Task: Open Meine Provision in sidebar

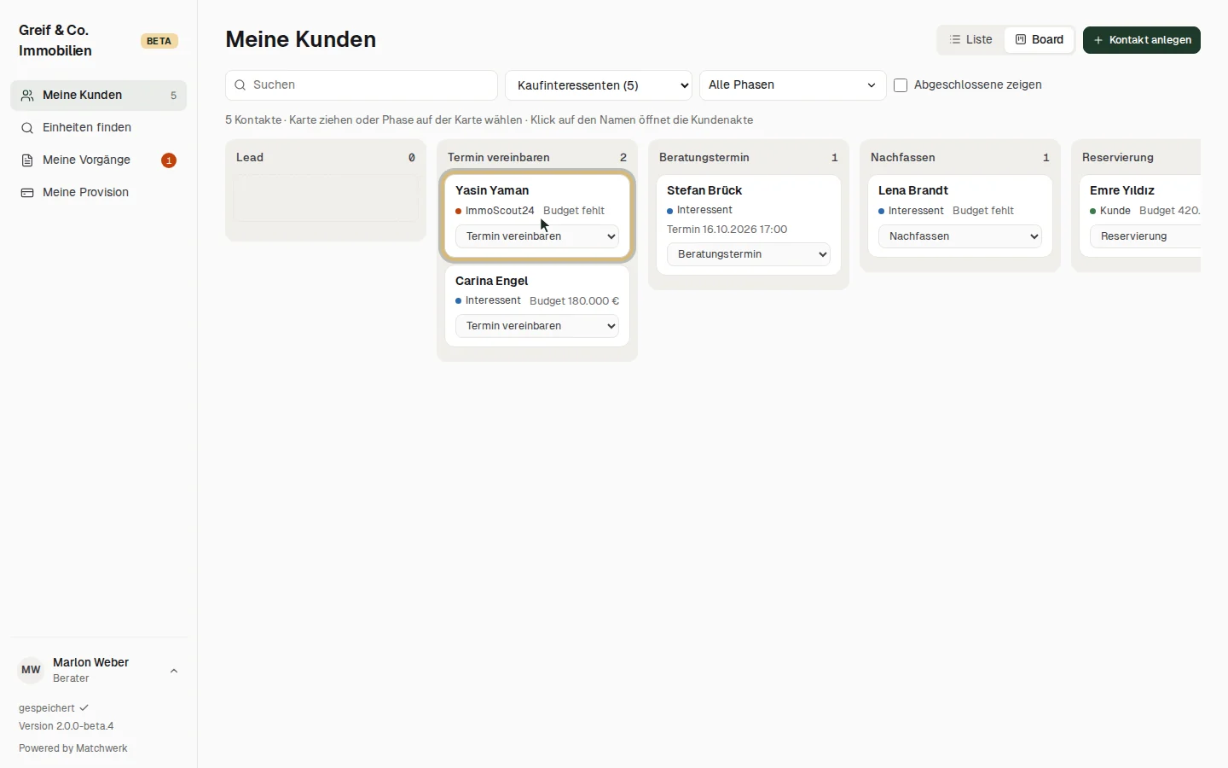Action: coord(98,193)
